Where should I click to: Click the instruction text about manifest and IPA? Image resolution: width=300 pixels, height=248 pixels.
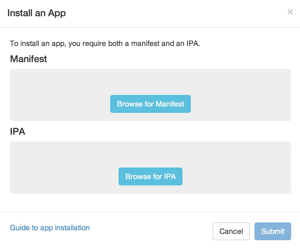[105, 43]
